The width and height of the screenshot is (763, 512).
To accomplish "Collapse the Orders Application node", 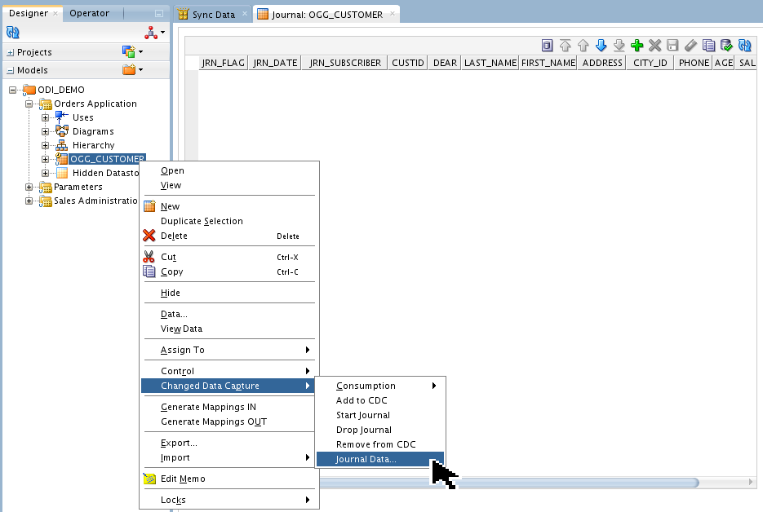I will coord(29,104).
